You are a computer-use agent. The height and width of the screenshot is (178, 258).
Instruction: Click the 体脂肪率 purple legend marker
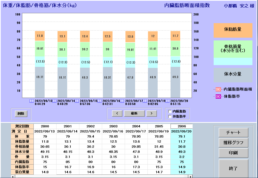click(x=218, y=97)
